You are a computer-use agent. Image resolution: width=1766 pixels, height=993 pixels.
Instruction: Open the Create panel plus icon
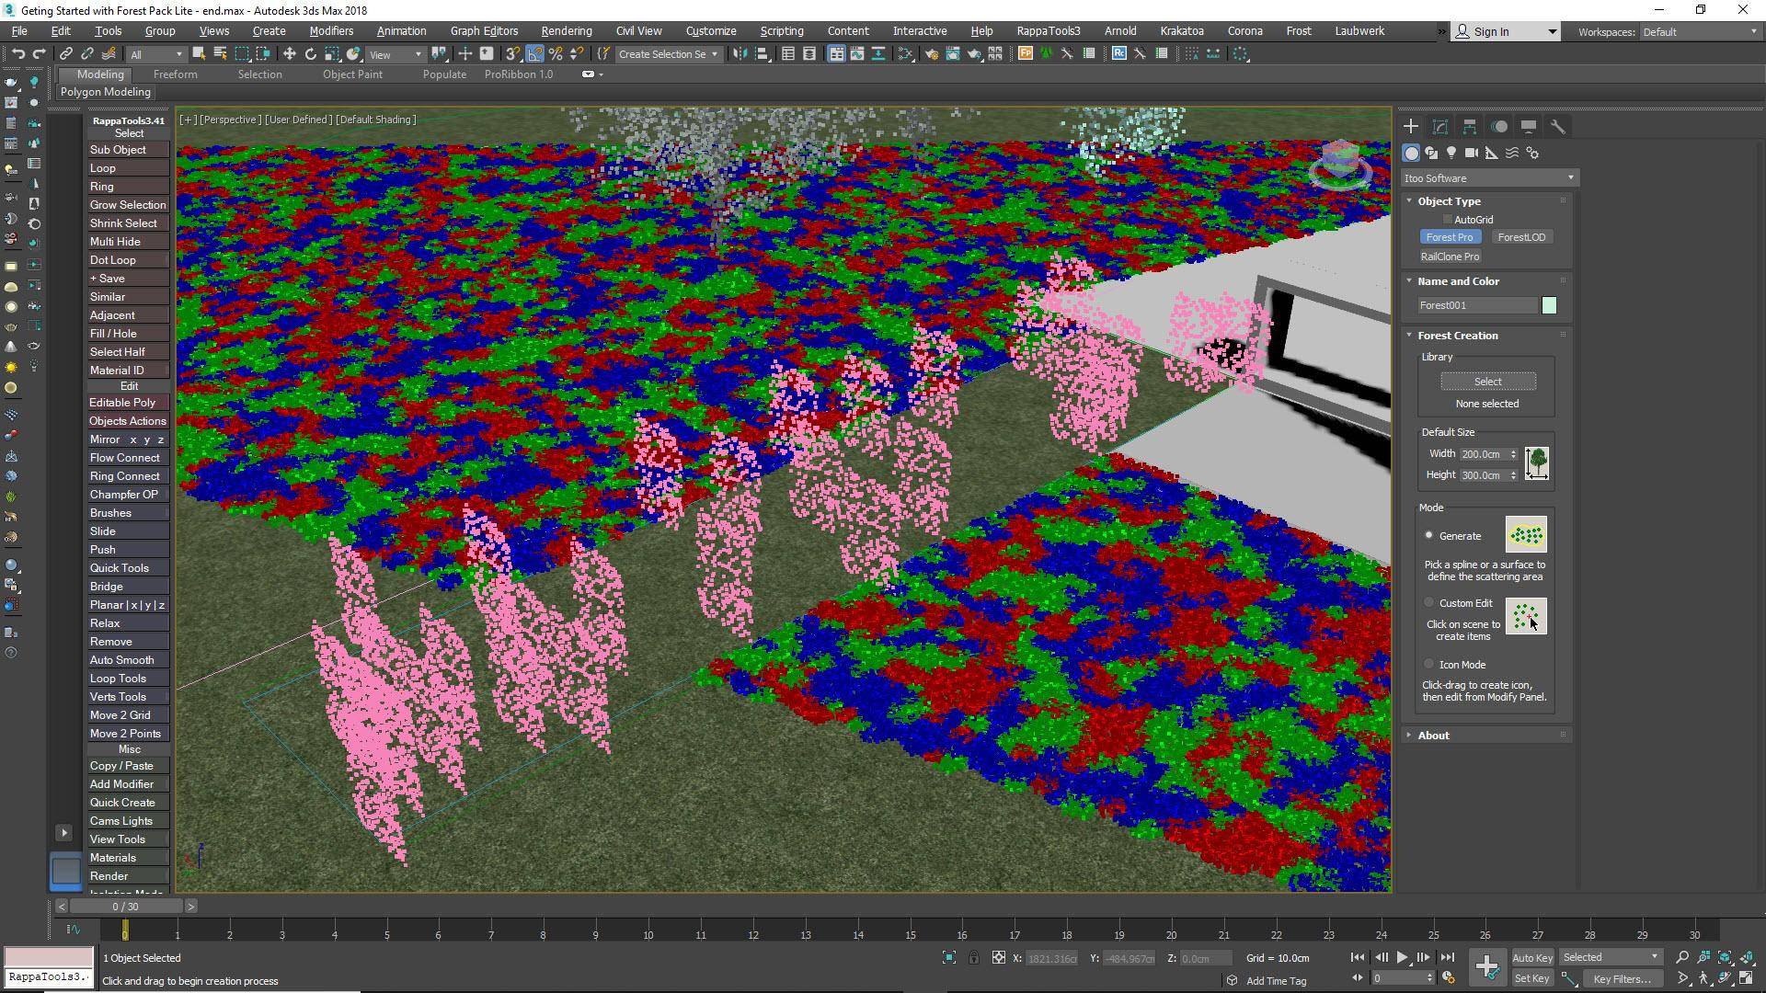[1410, 126]
